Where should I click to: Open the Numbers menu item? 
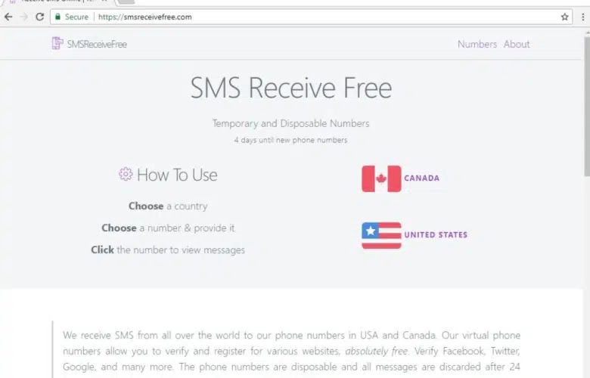[477, 45]
